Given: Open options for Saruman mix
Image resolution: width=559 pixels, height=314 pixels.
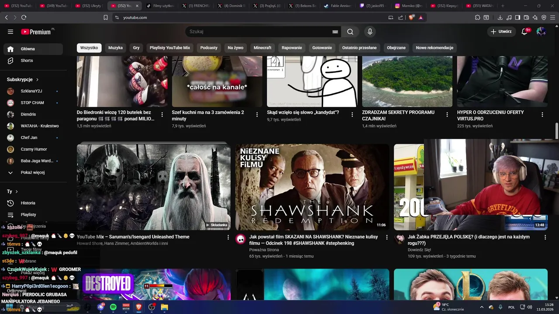Looking at the screenshot, I should [228, 237].
